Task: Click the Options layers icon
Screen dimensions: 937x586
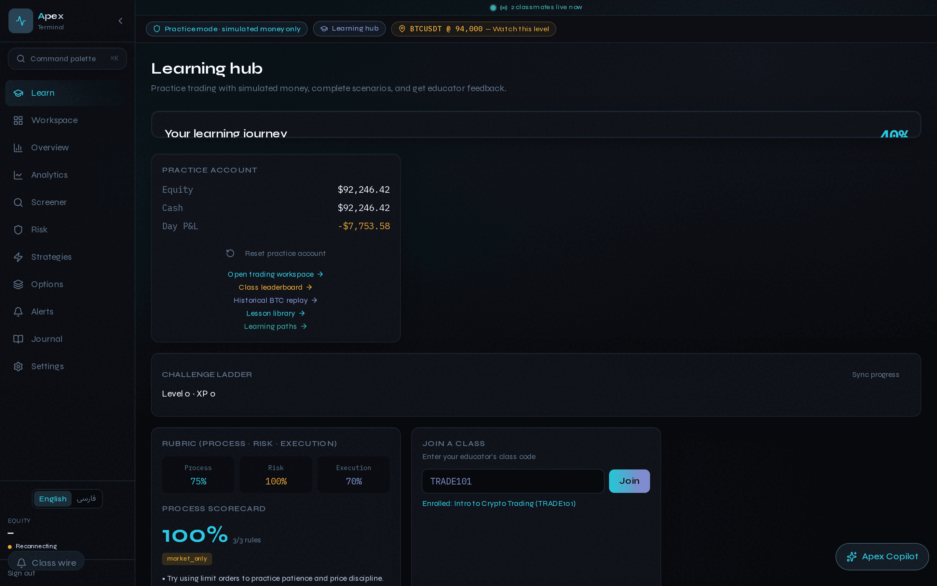Action: point(18,284)
